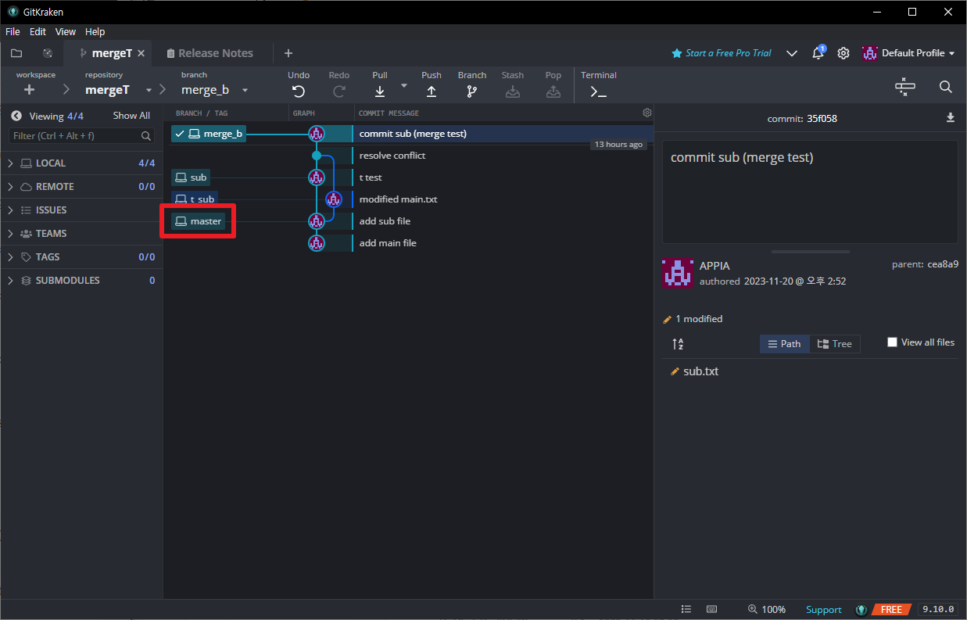Click the Redo toolbar icon

(339, 91)
